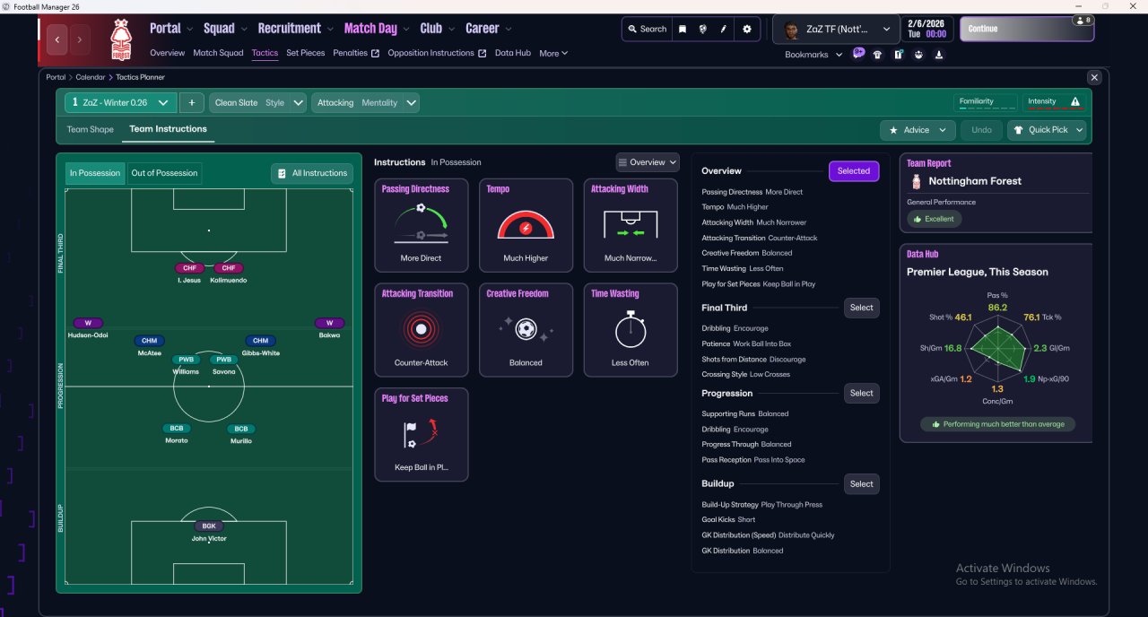Toggle the Selected button in Overview
The image size is (1148, 617).
tap(854, 171)
